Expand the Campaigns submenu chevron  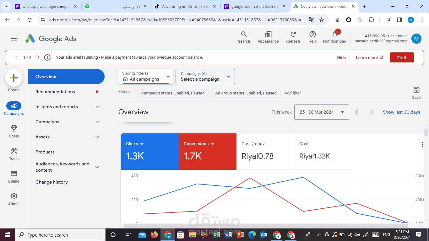[97, 122]
